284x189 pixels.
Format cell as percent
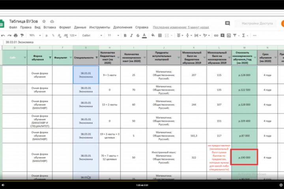point(53,35)
